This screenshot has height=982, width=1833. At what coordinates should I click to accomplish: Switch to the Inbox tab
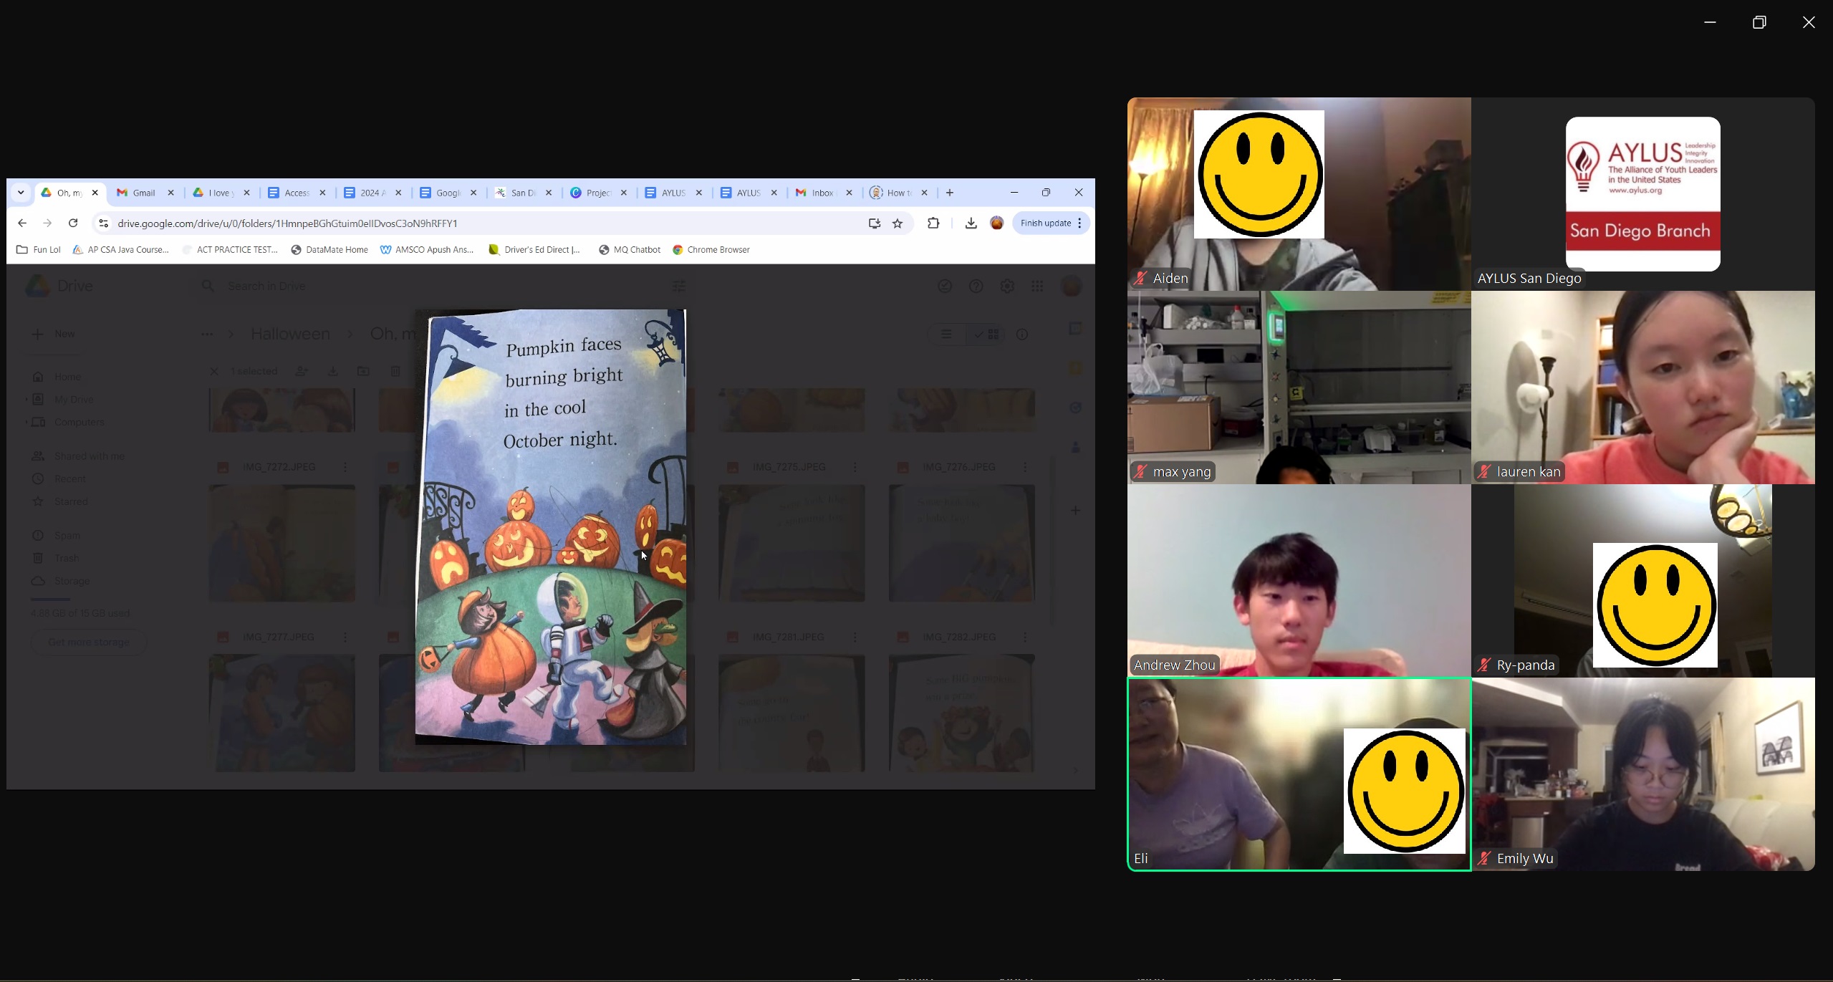tap(824, 193)
